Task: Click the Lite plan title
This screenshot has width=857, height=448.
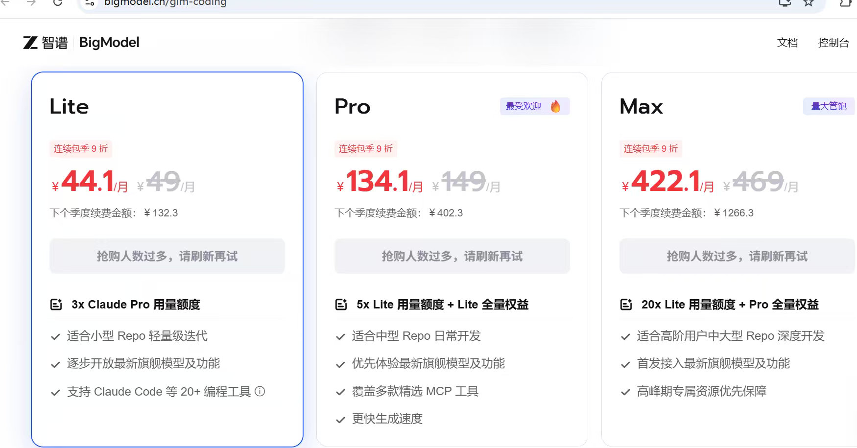Action: coord(69,107)
